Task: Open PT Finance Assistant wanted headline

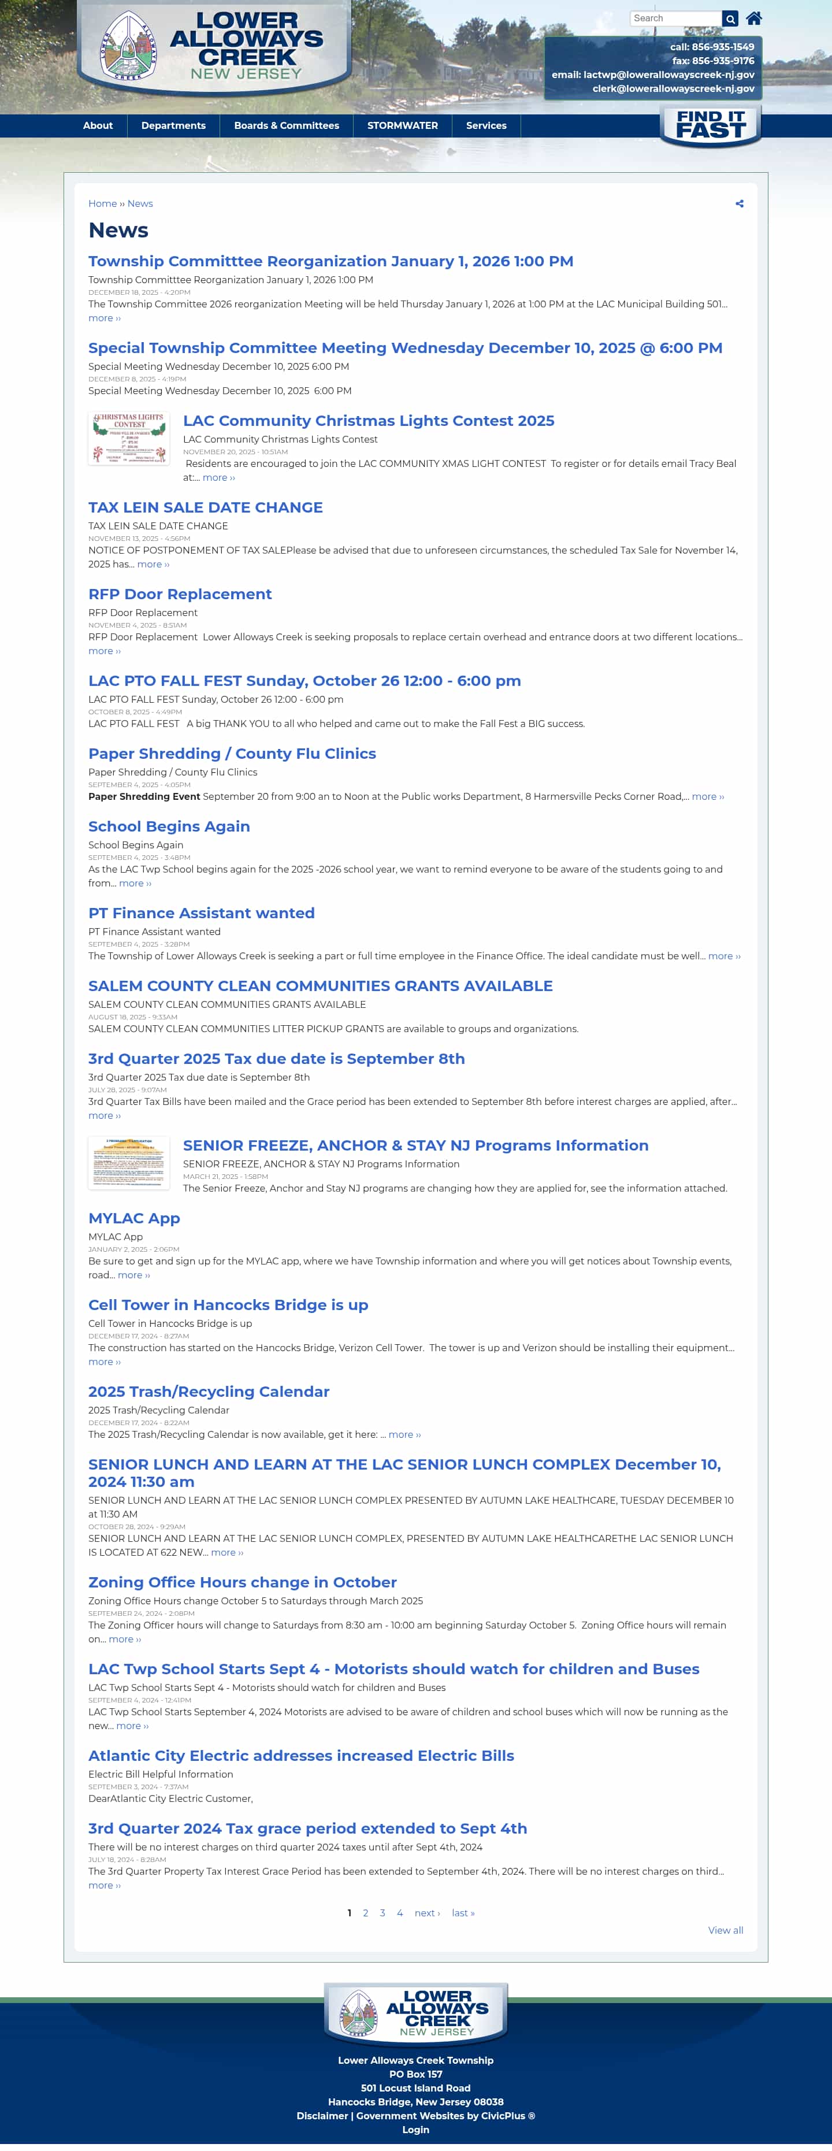Action: click(201, 914)
